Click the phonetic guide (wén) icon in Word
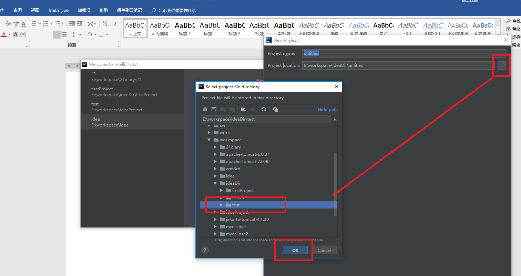Viewport: 521px width, 276px height. [16, 24]
